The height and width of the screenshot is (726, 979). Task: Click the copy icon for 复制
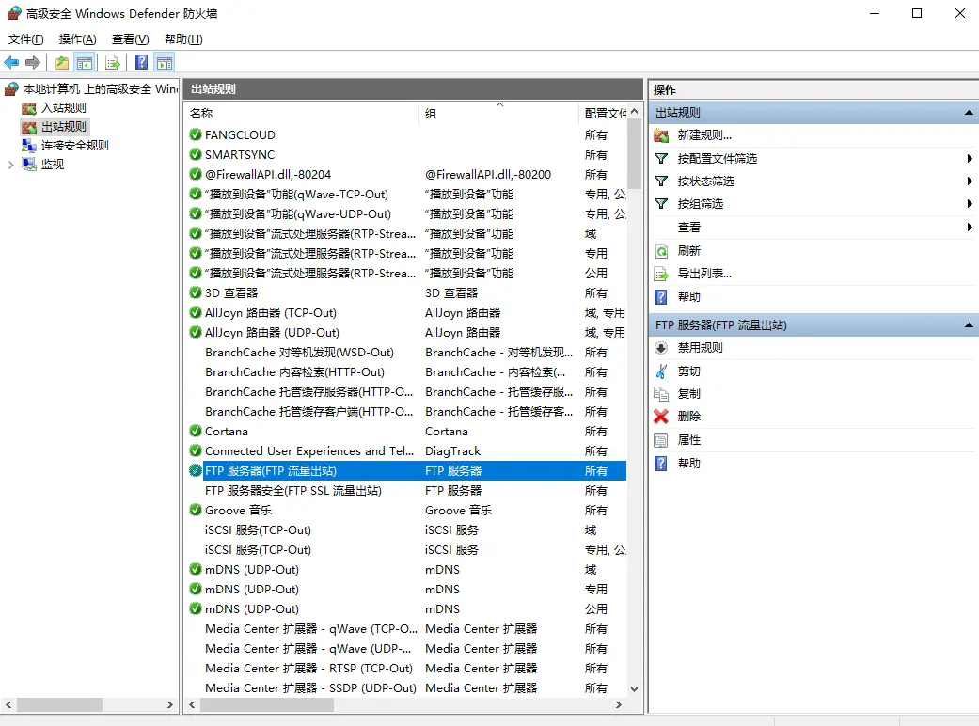click(661, 394)
